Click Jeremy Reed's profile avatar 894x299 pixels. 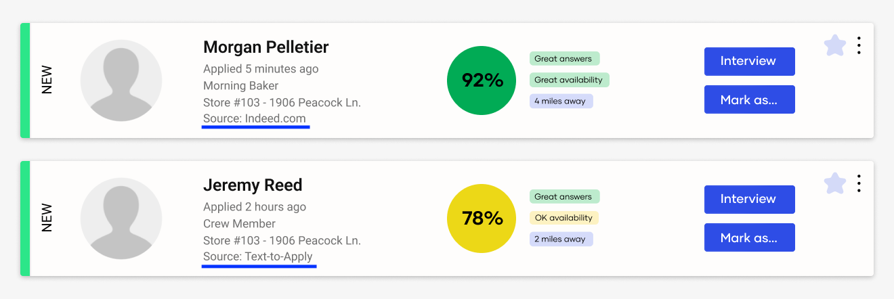pos(121,218)
